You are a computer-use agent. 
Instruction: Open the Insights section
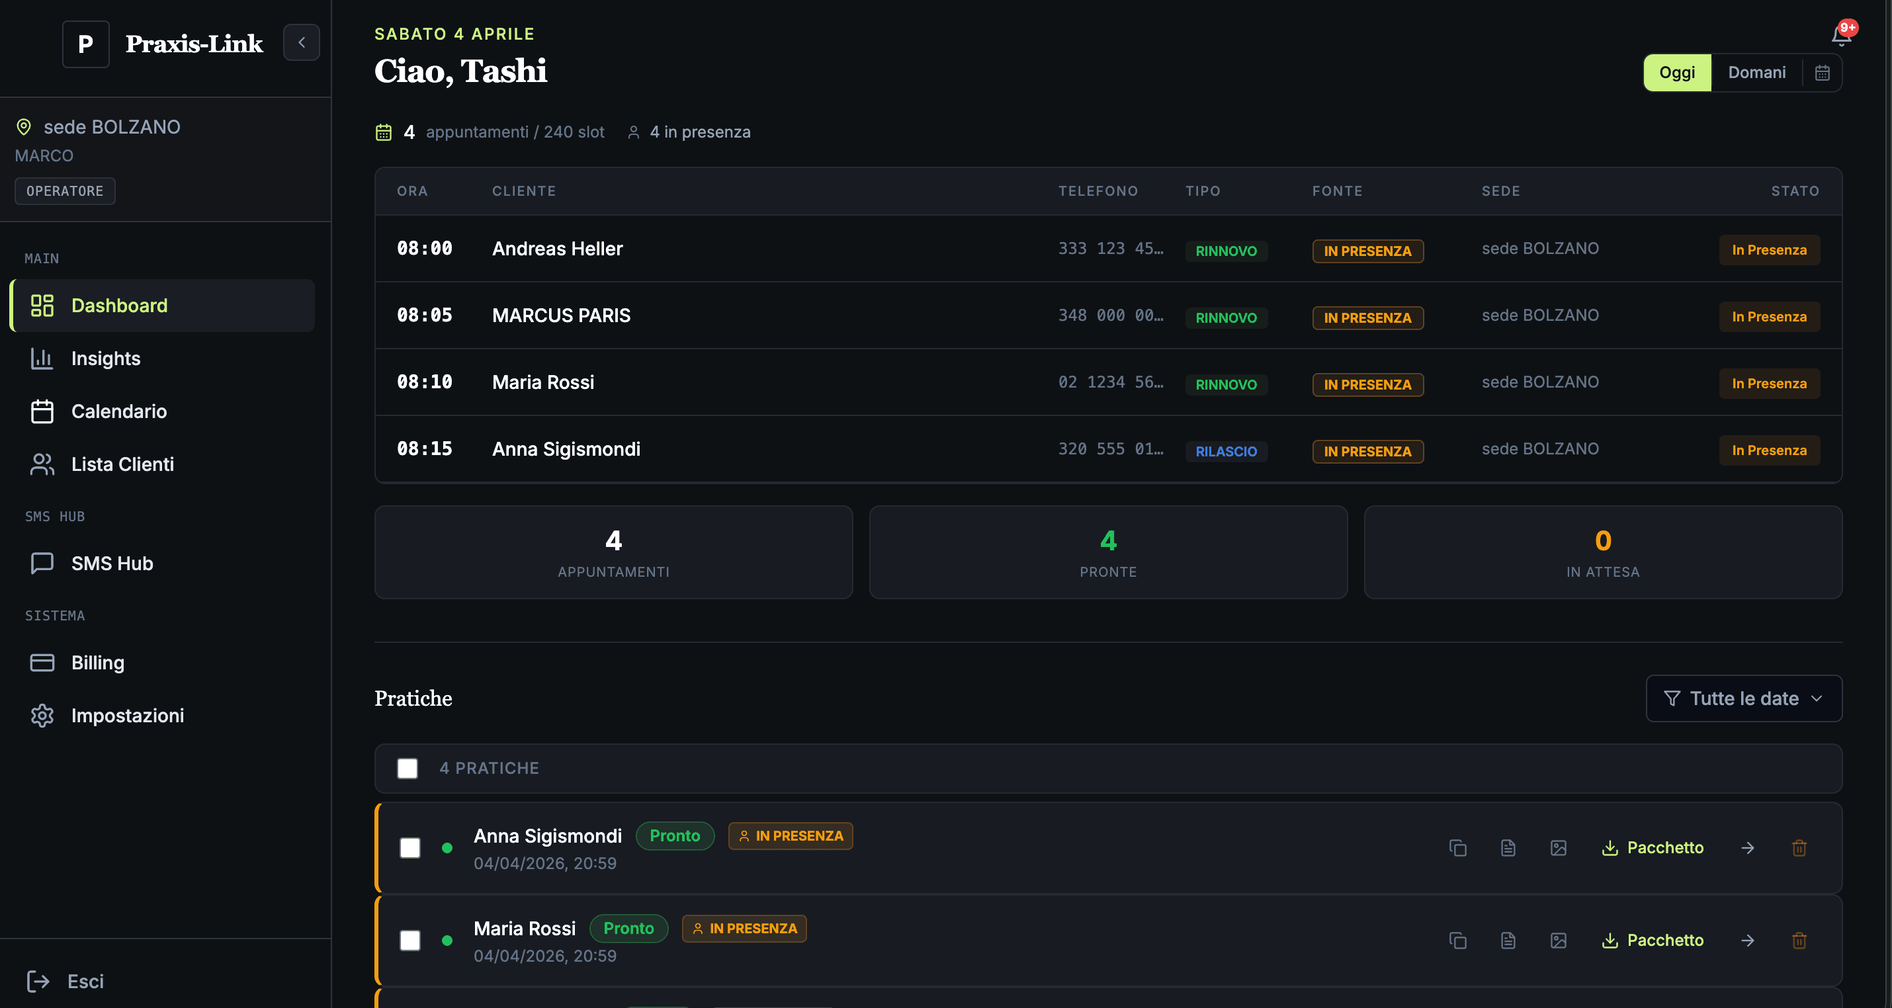(x=107, y=358)
